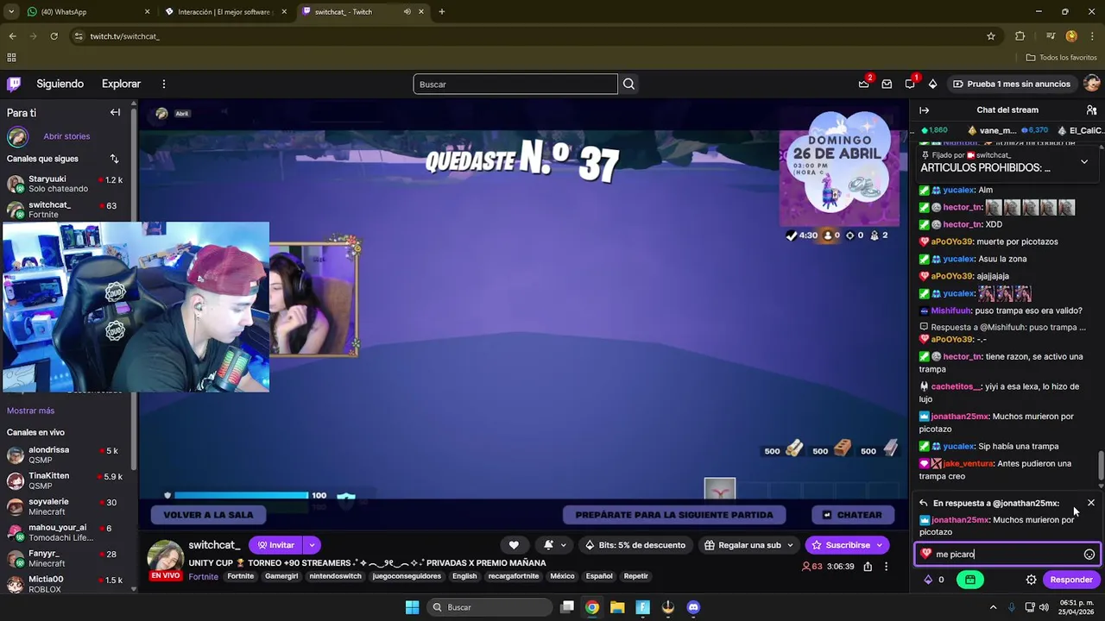
Task: Toggle the follow heart for switchcat_
Action: pos(514,545)
